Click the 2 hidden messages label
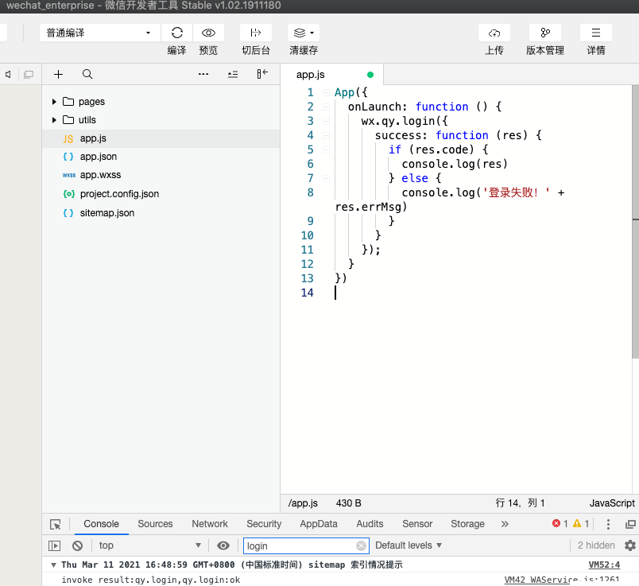 point(596,545)
